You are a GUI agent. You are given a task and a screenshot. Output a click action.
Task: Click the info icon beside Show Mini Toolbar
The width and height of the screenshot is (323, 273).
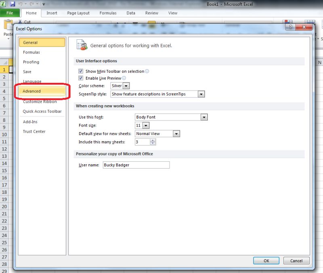pyautogui.click(x=147, y=71)
